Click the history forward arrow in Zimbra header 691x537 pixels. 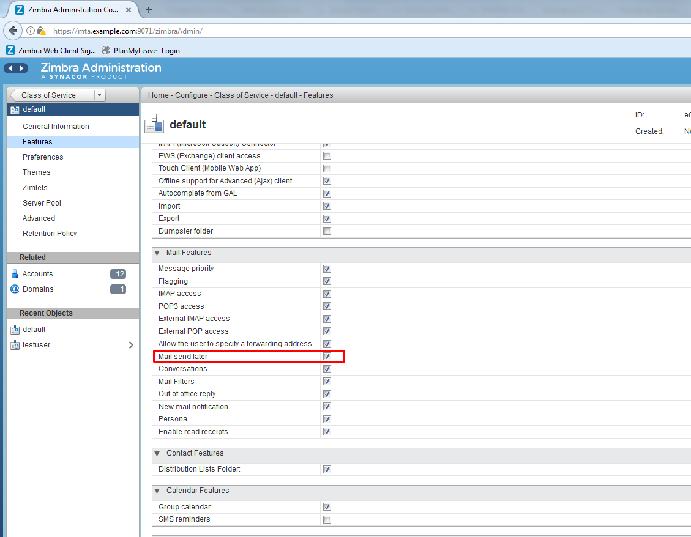coord(21,69)
